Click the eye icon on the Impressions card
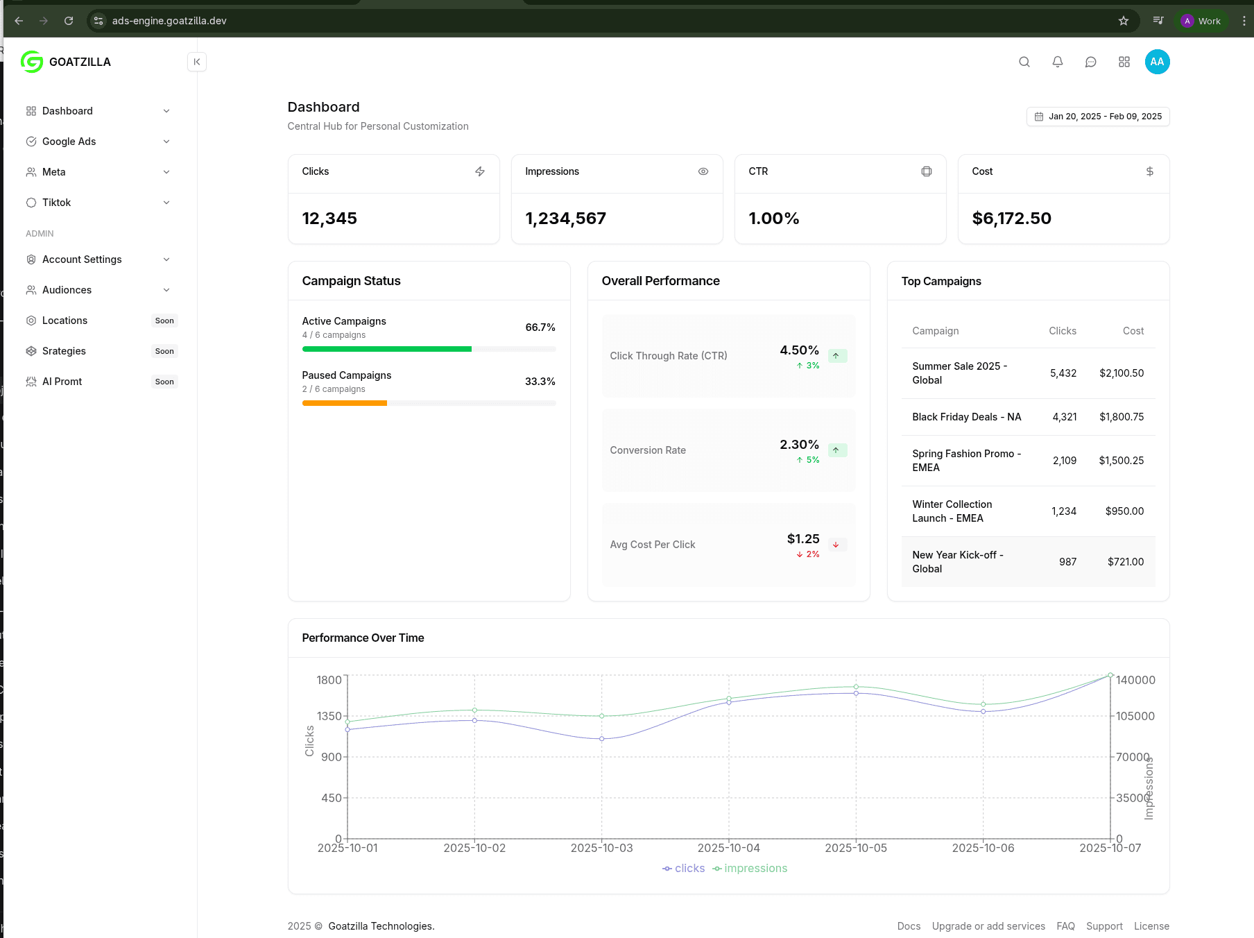 click(x=703, y=171)
